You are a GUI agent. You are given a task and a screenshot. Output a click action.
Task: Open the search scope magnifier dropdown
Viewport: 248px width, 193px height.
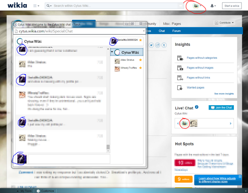coord(49,6)
